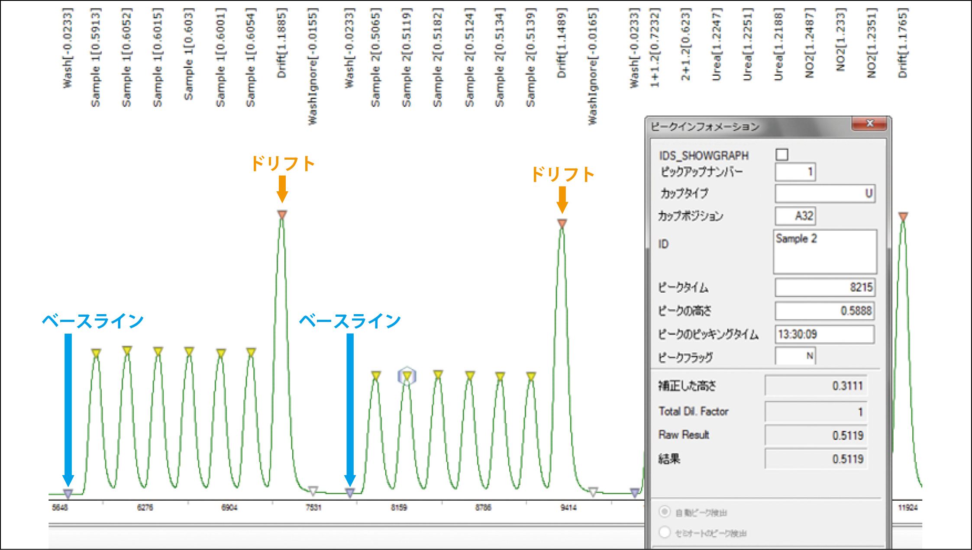Select the Sample 1[0.6052] yellow peak marker

[x=127, y=350]
